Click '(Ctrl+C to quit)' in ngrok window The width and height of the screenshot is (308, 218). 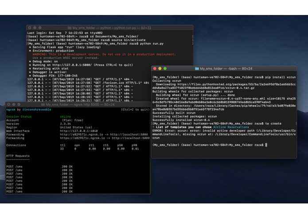[x=135, y=110]
